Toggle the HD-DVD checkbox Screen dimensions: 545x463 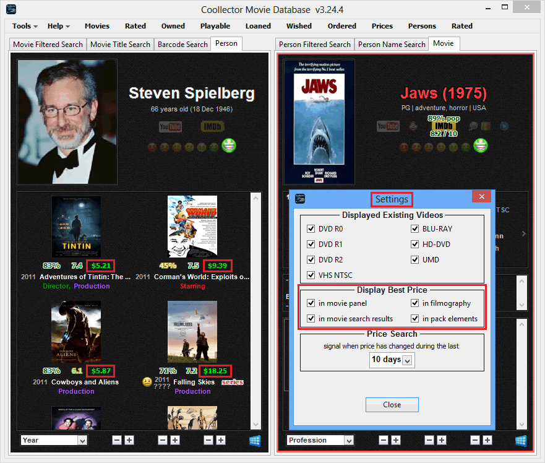click(x=414, y=244)
